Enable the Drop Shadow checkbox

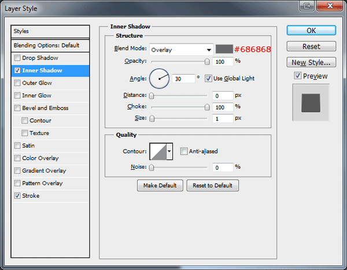tap(17, 58)
